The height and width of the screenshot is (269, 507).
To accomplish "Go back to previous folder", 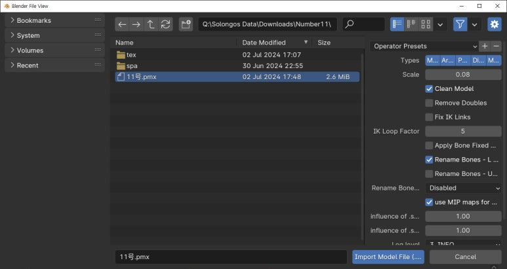I will pos(122,24).
